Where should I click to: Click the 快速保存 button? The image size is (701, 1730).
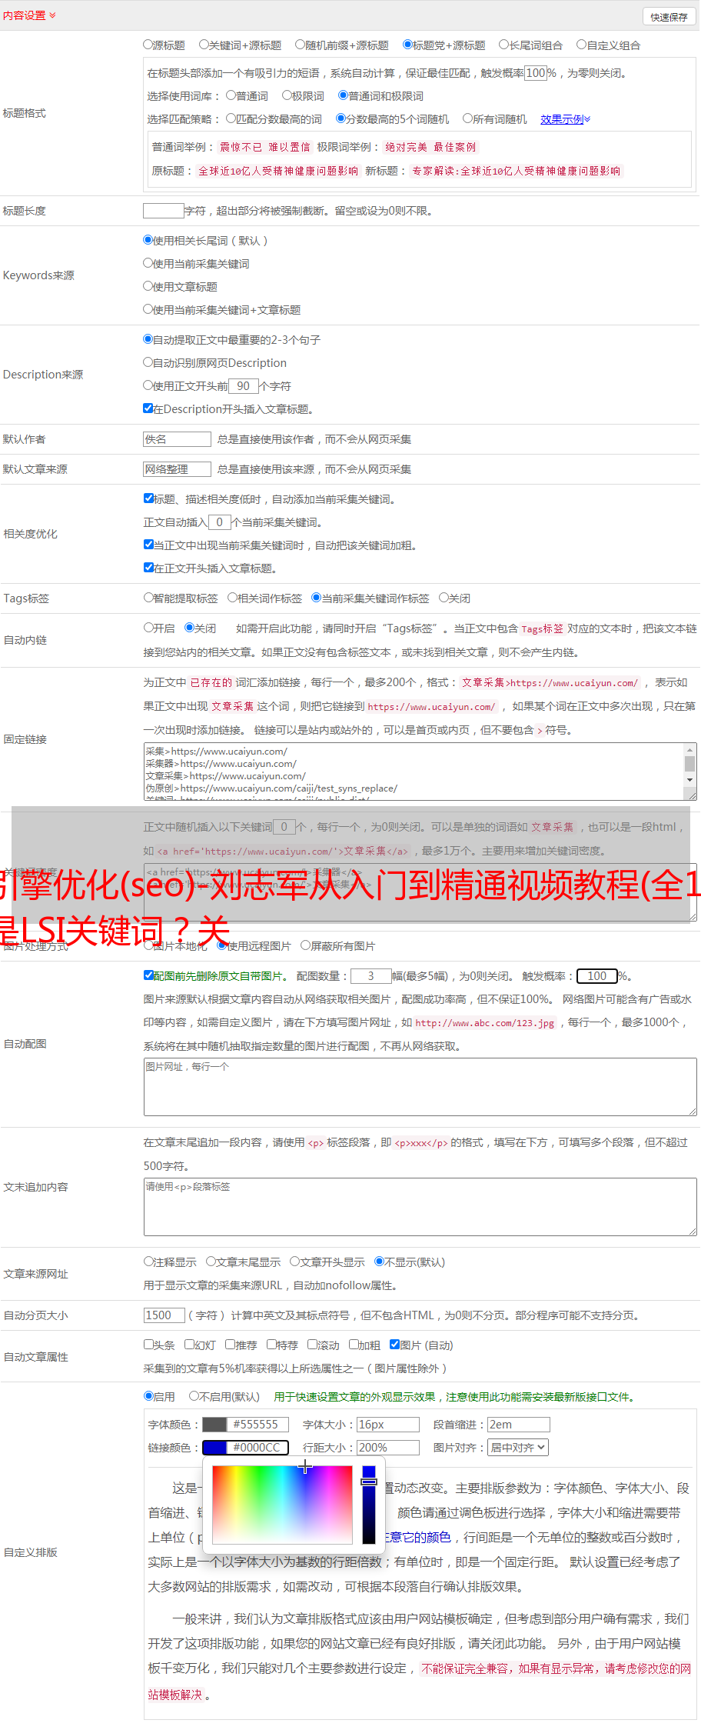[x=669, y=17]
